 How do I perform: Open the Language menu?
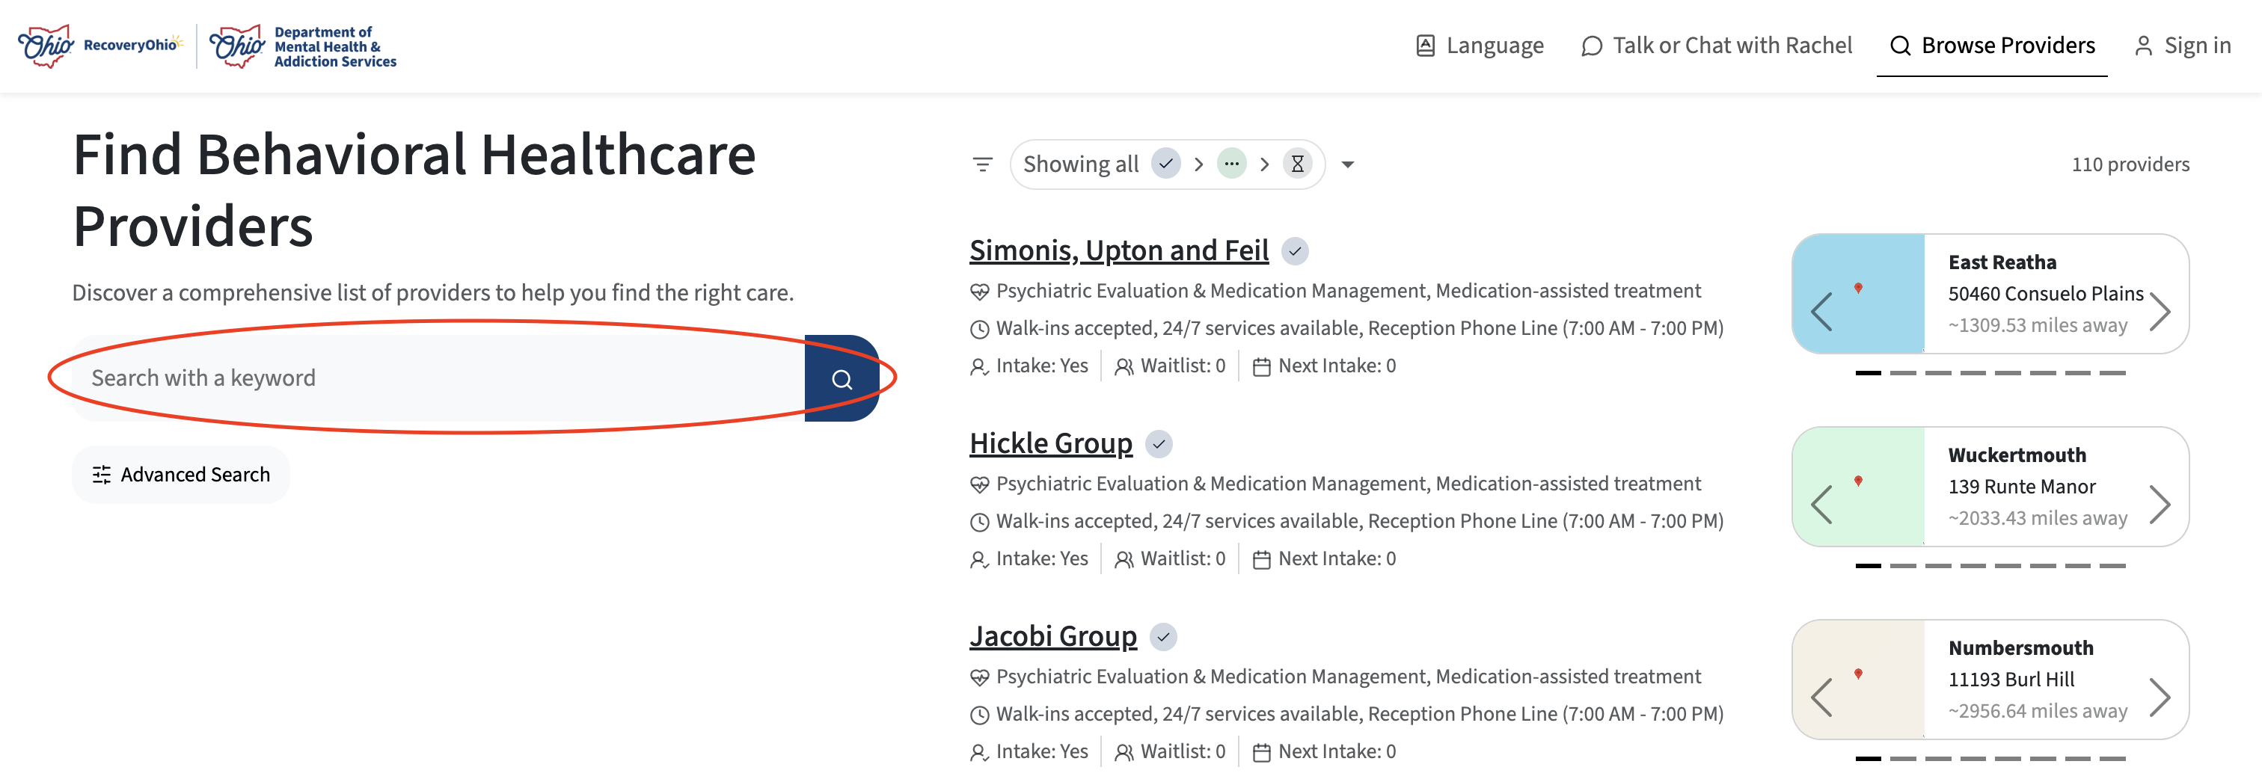click(x=1480, y=46)
